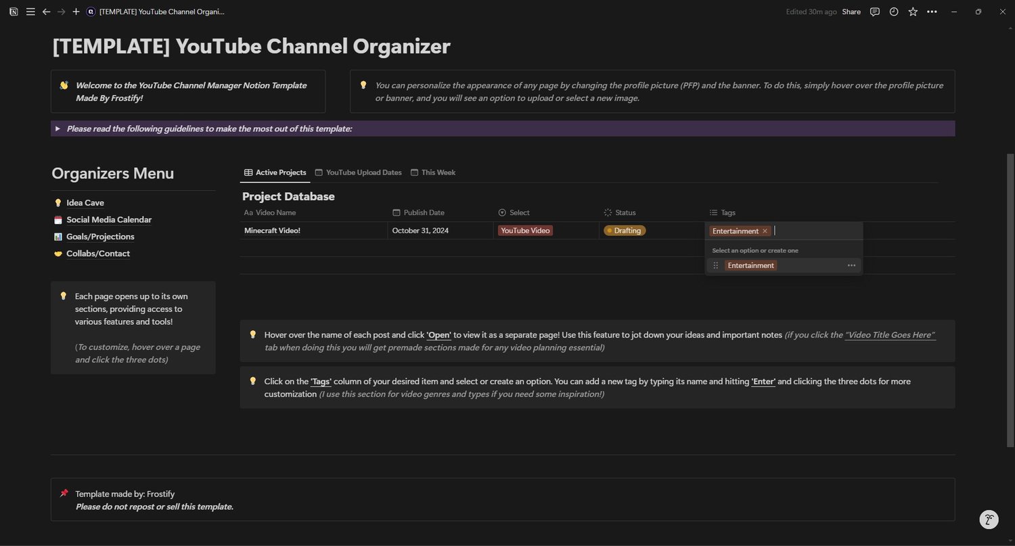
Task: Click the Select column header
Action: coord(514,212)
